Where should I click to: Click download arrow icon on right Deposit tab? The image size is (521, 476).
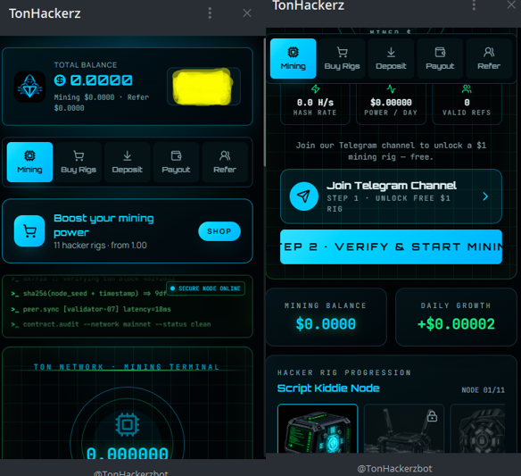pyautogui.click(x=391, y=52)
